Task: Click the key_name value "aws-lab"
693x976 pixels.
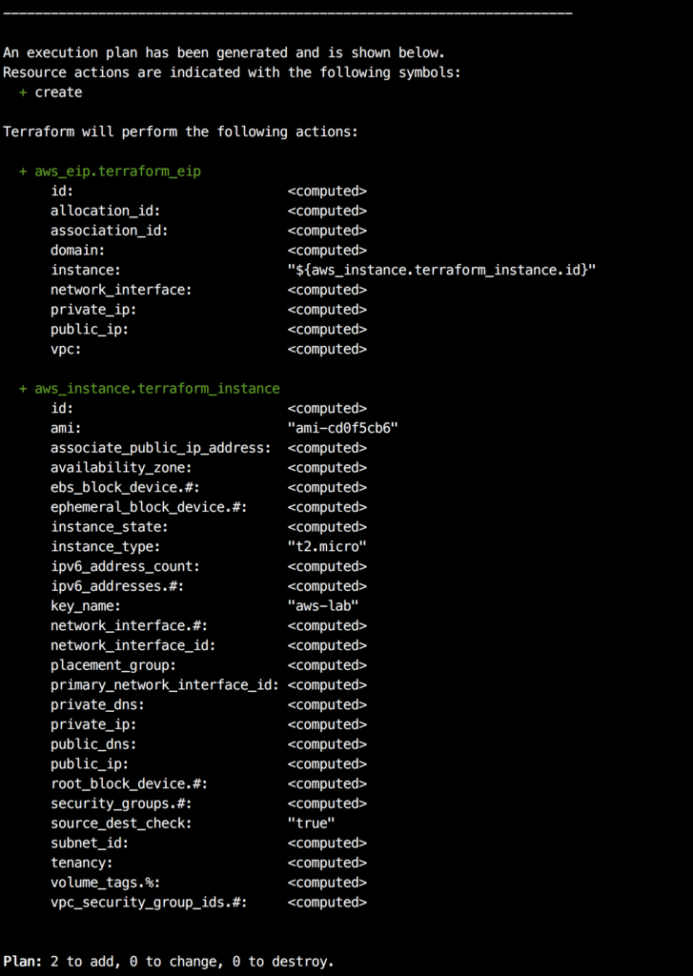Action: coord(323,605)
